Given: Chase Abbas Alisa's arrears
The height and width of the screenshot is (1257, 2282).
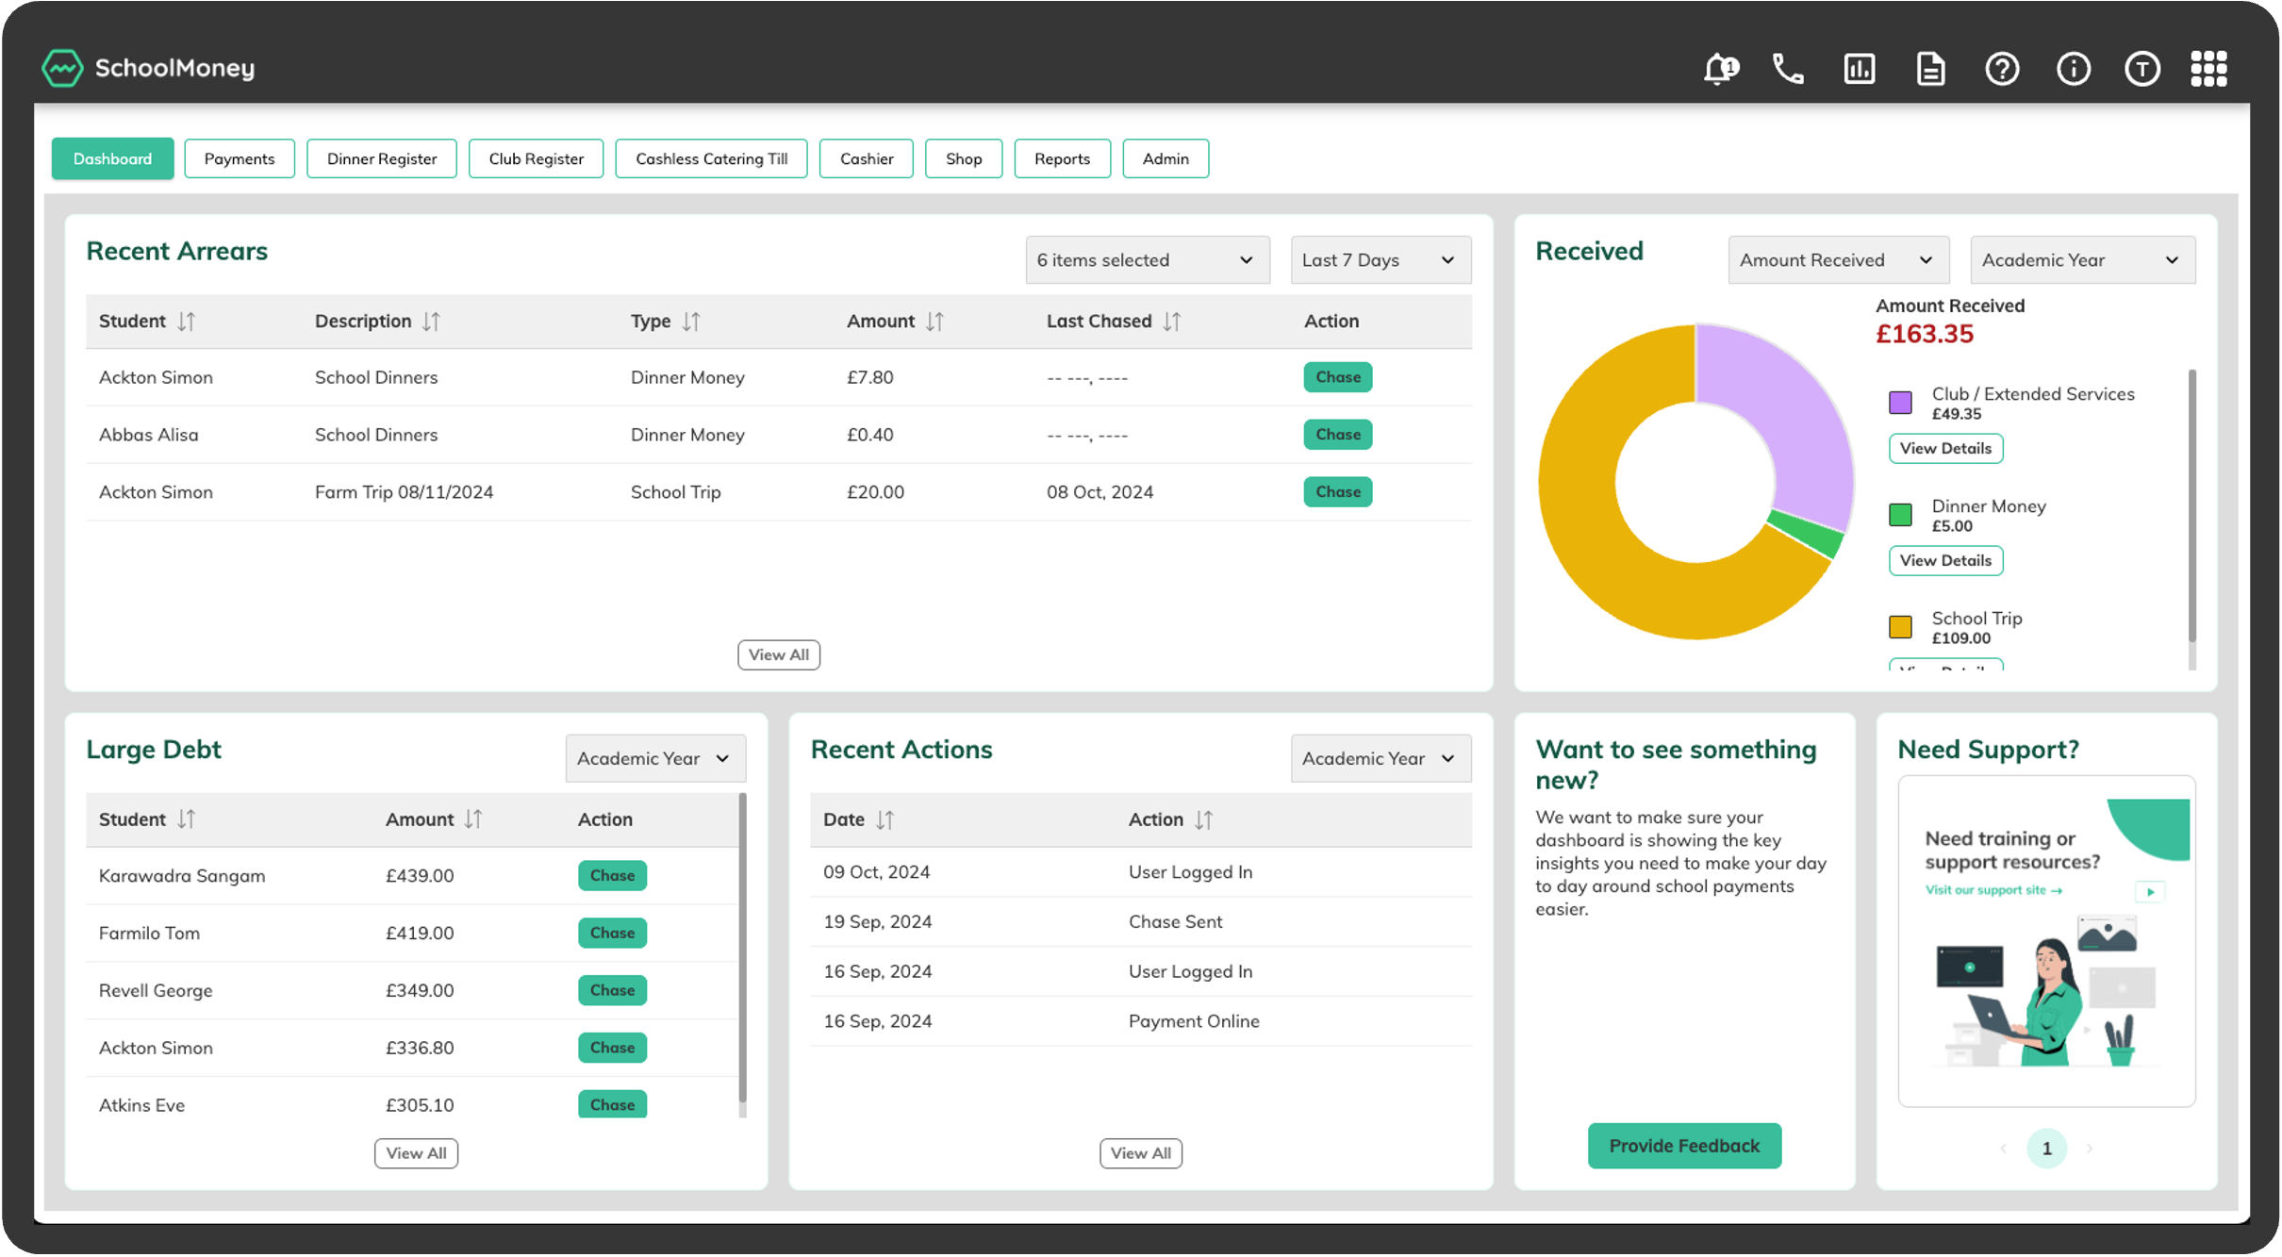Looking at the screenshot, I should (x=1337, y=435).
